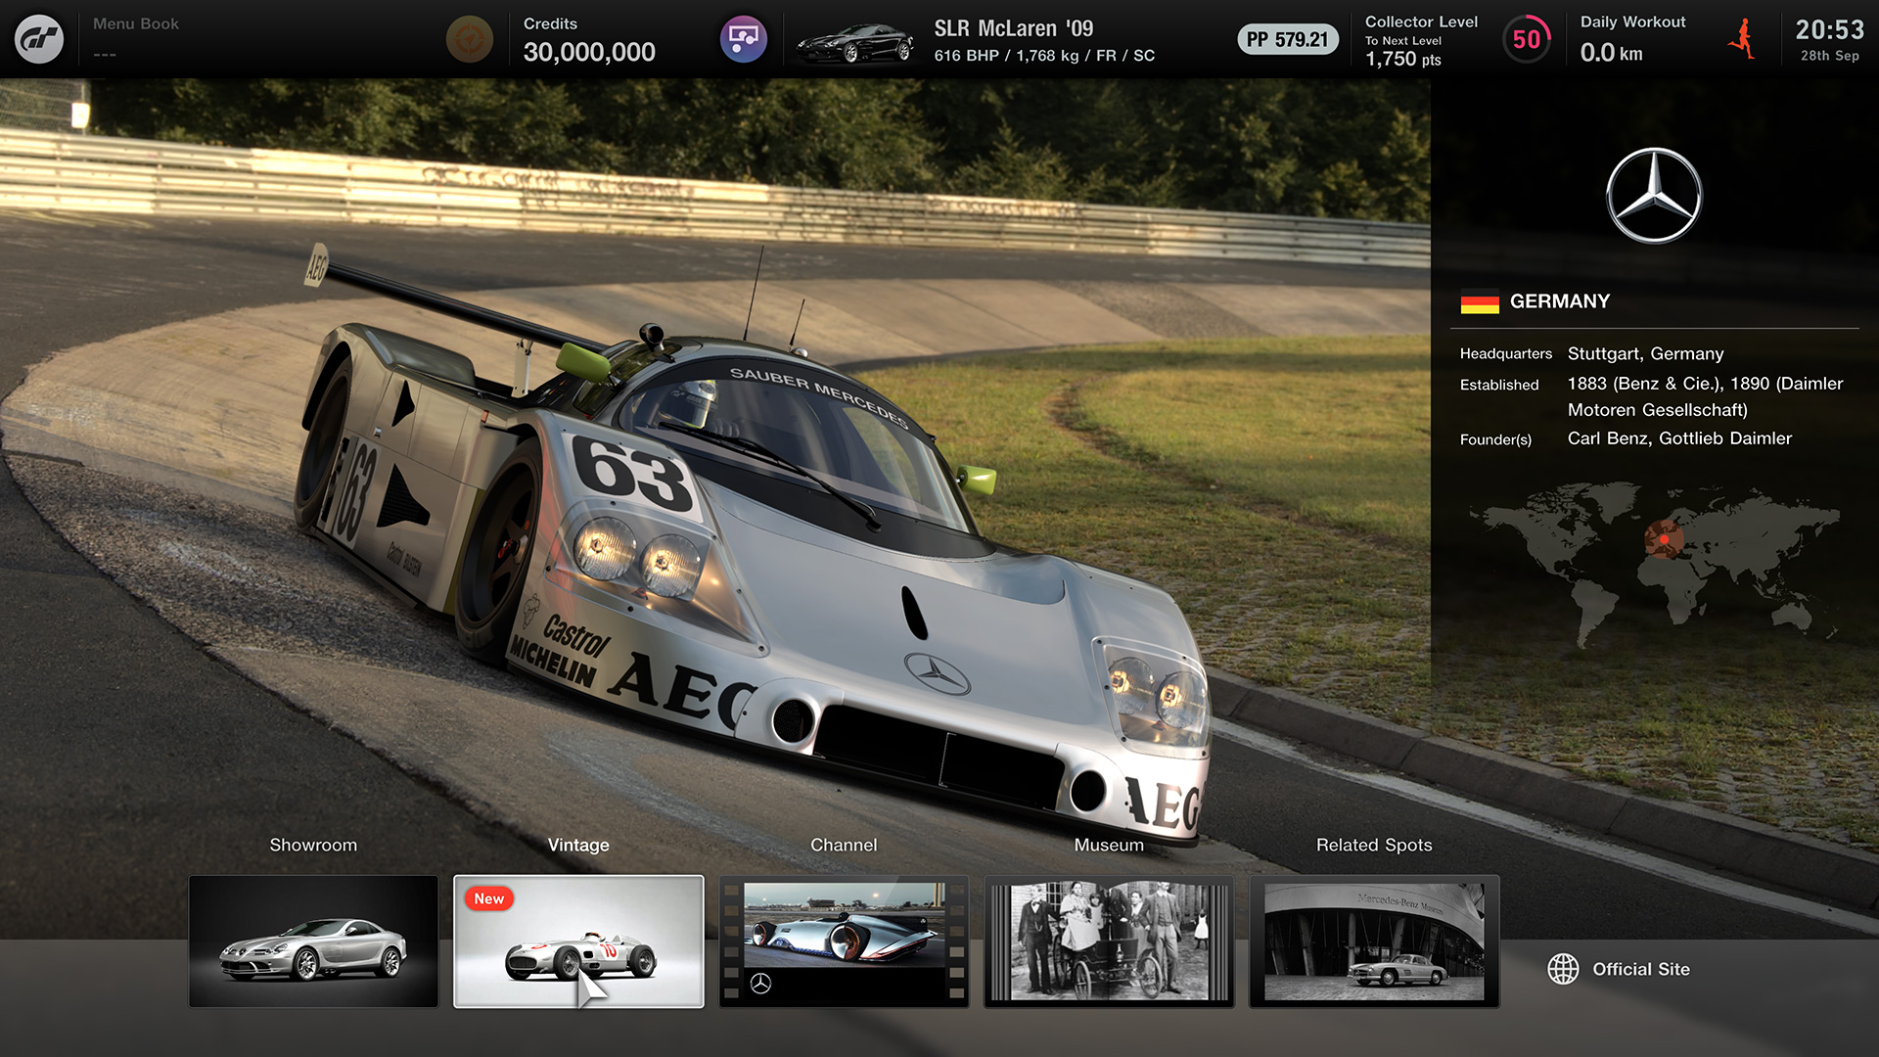Select the Showroom label
Viewport: 1879px width, 1057px height.
(313, 845)
